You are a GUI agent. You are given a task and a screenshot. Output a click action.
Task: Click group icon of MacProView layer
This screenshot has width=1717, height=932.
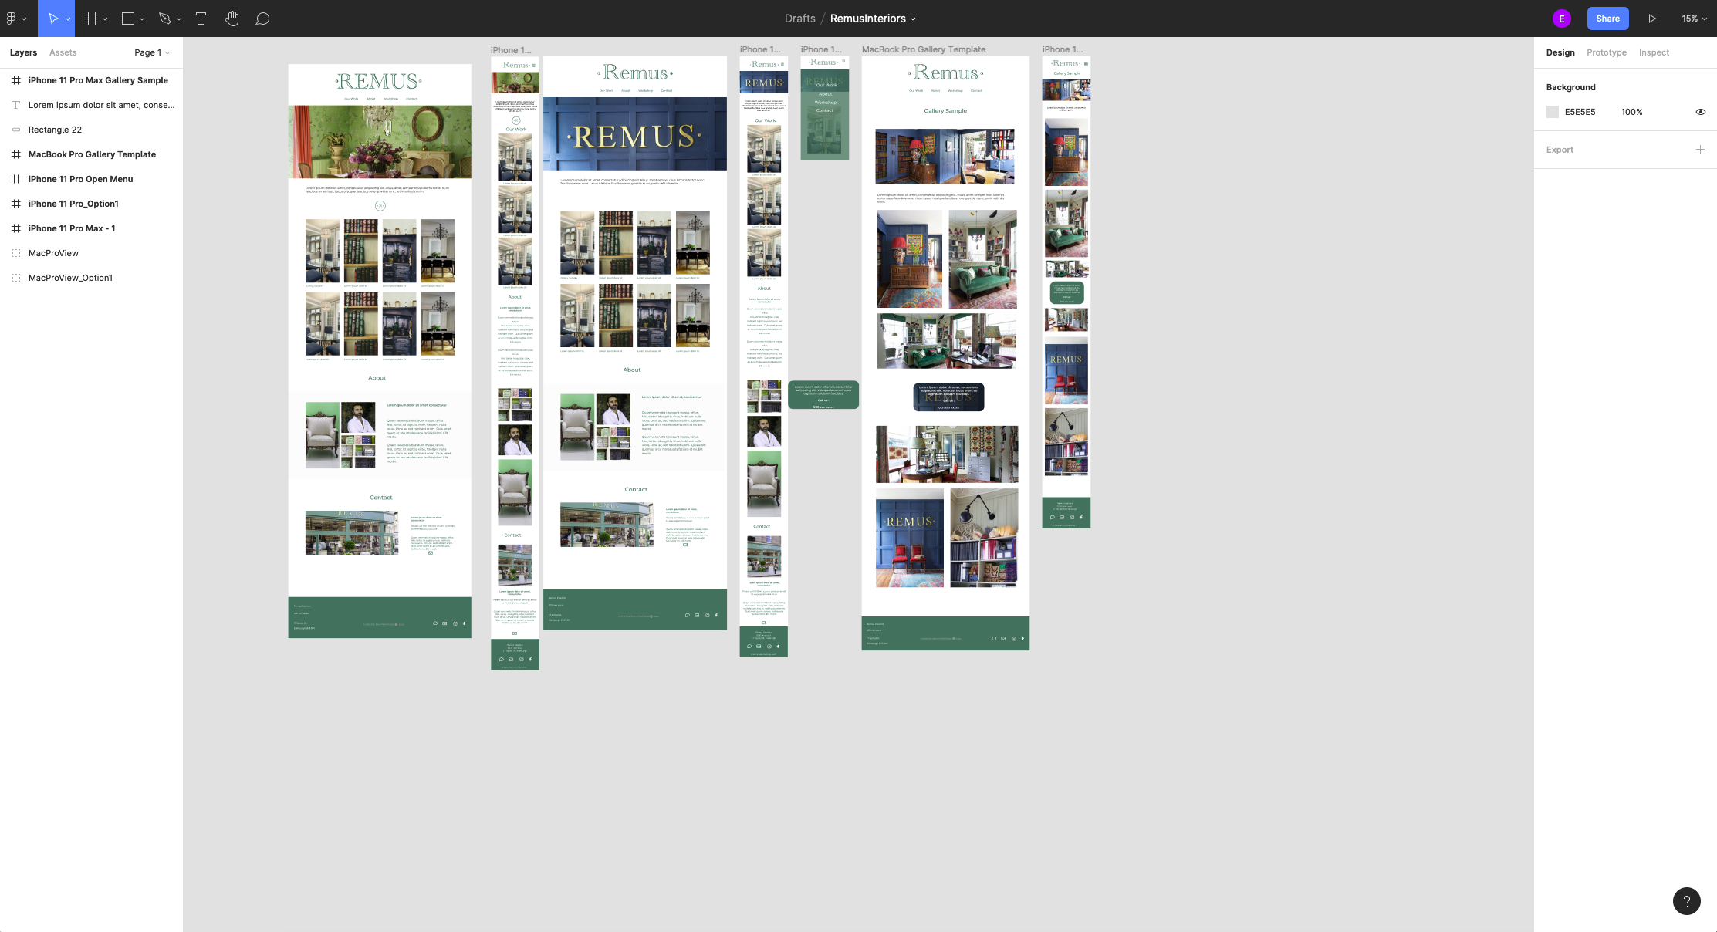[16, 253]
